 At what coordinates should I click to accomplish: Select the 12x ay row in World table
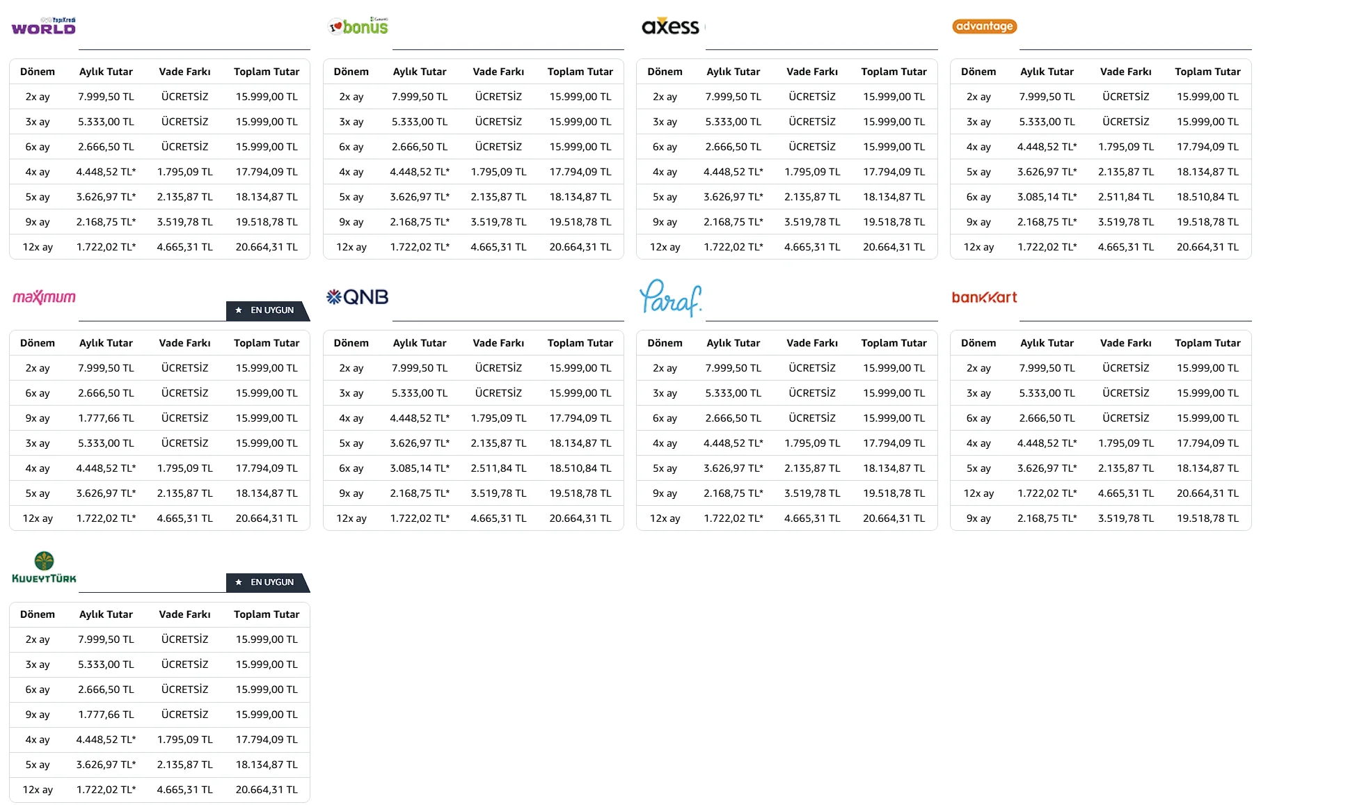click(x=159, y=247)
